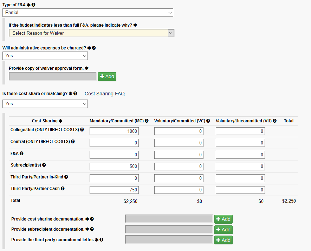
Task: Click Add for subrecipient documentation
Action: coord(223,230)
